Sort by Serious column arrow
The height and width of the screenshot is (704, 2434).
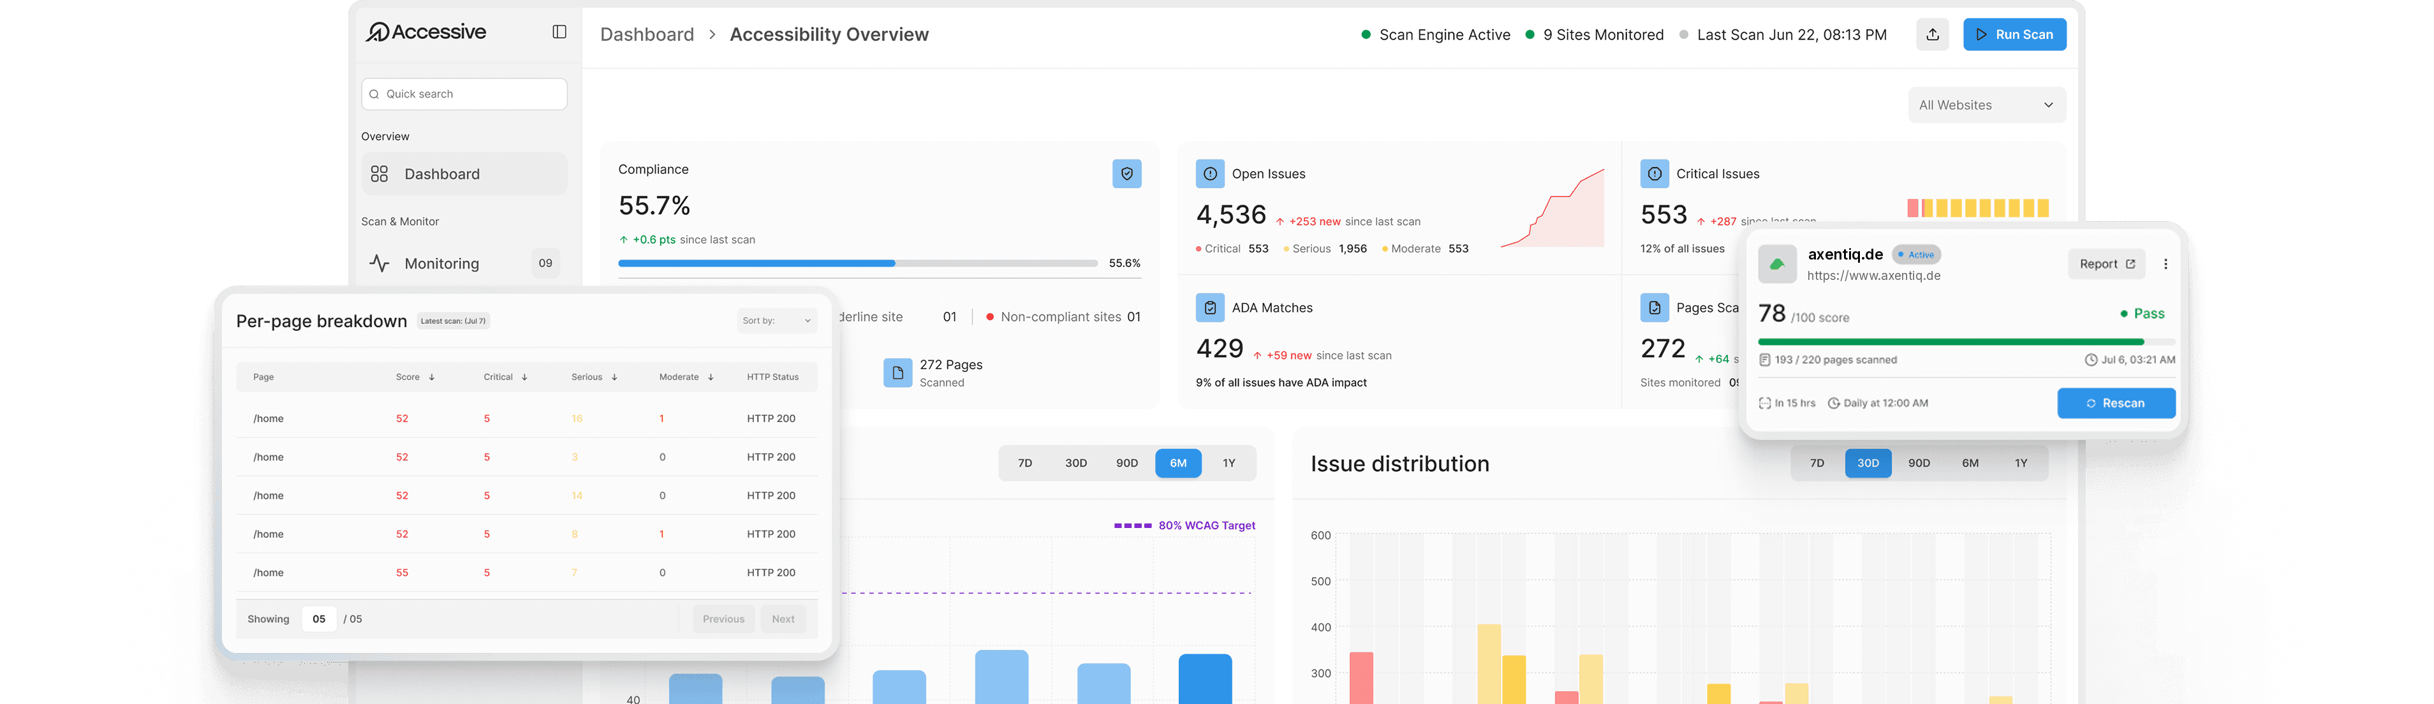pyautogui.click(x=614, y=377)
